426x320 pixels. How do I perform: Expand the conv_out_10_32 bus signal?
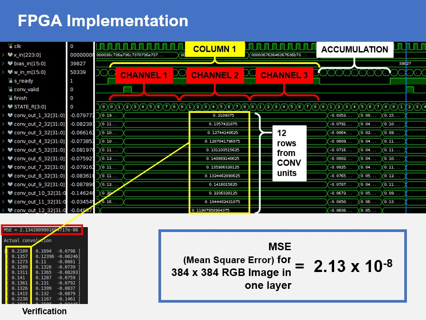pos(4,193)
